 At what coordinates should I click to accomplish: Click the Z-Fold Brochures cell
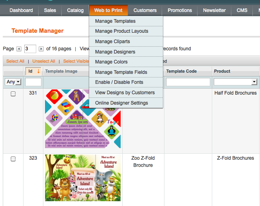click(235, 158)
